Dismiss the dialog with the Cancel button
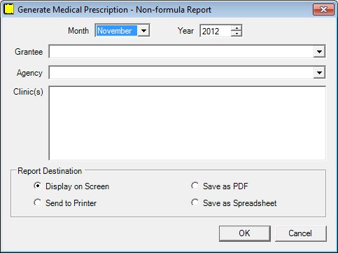The width and height of the screenshot is (338, 253). [301, 233]
